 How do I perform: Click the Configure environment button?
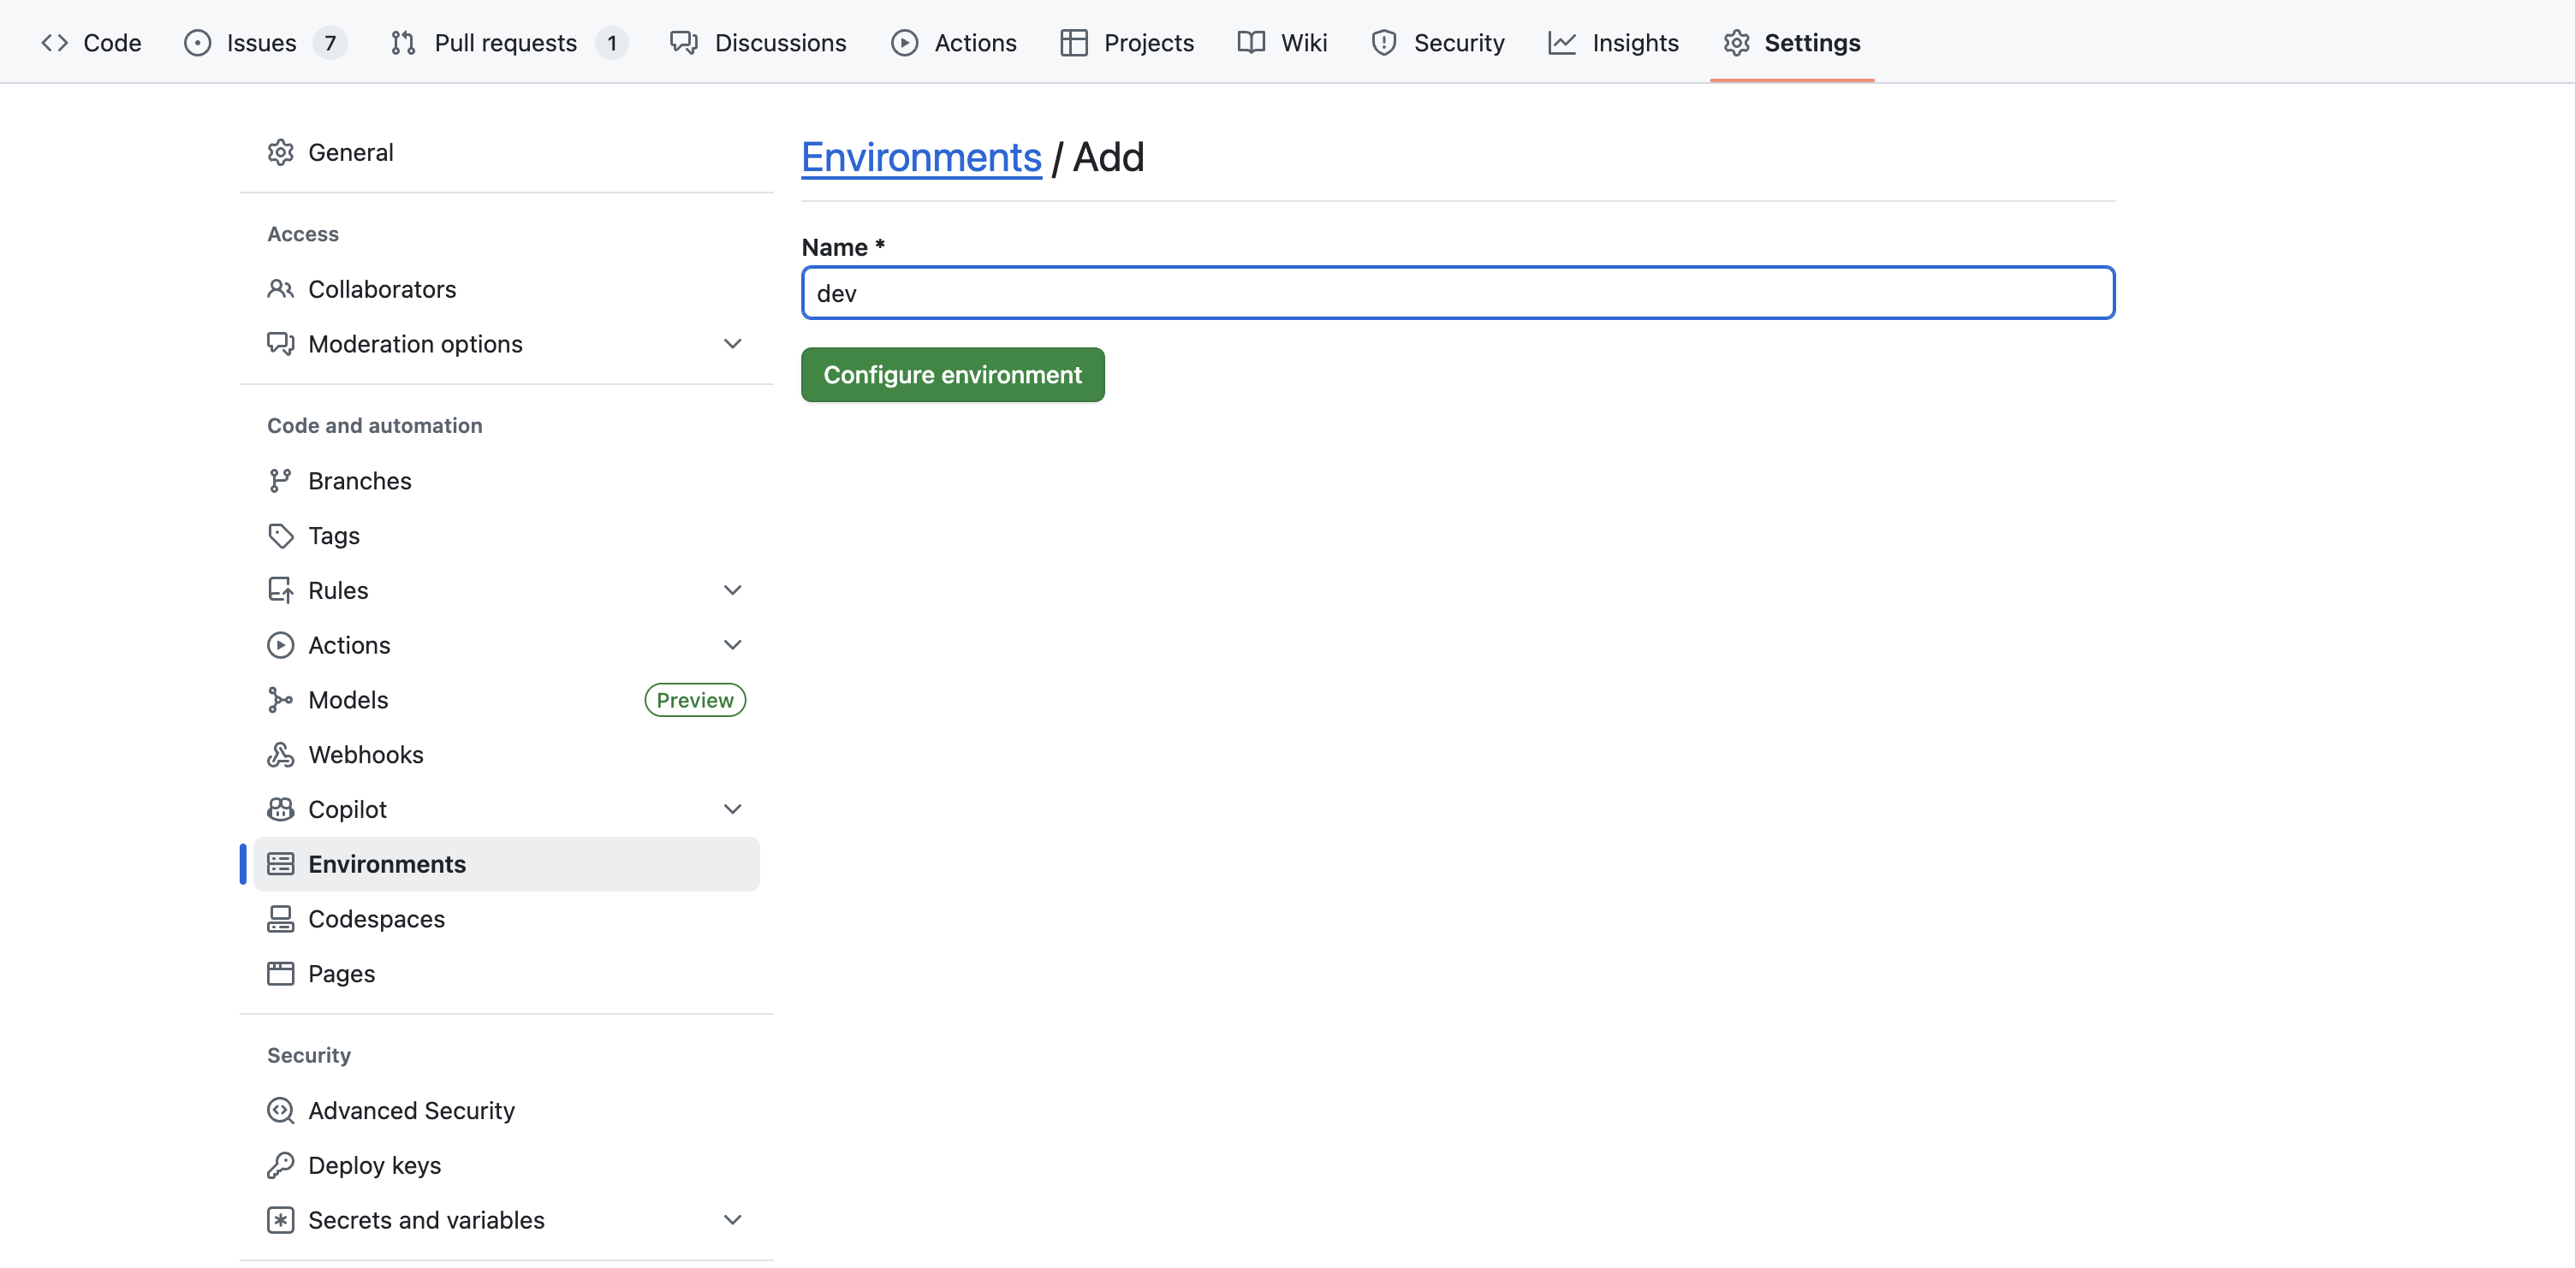[952, 374]
